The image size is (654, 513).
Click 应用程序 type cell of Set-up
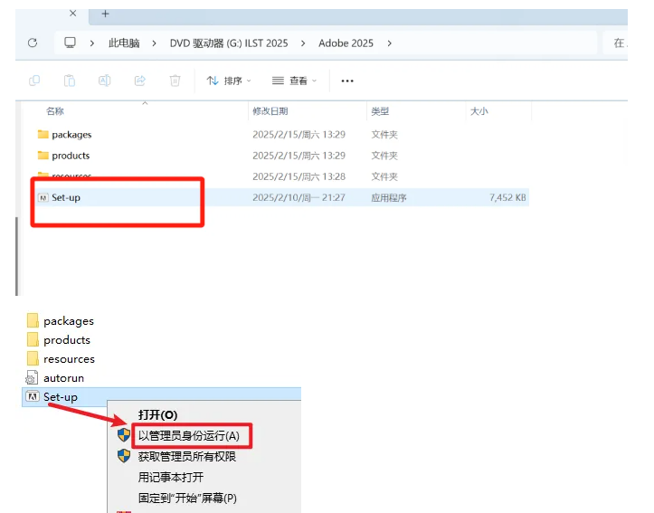coord(389,198)
